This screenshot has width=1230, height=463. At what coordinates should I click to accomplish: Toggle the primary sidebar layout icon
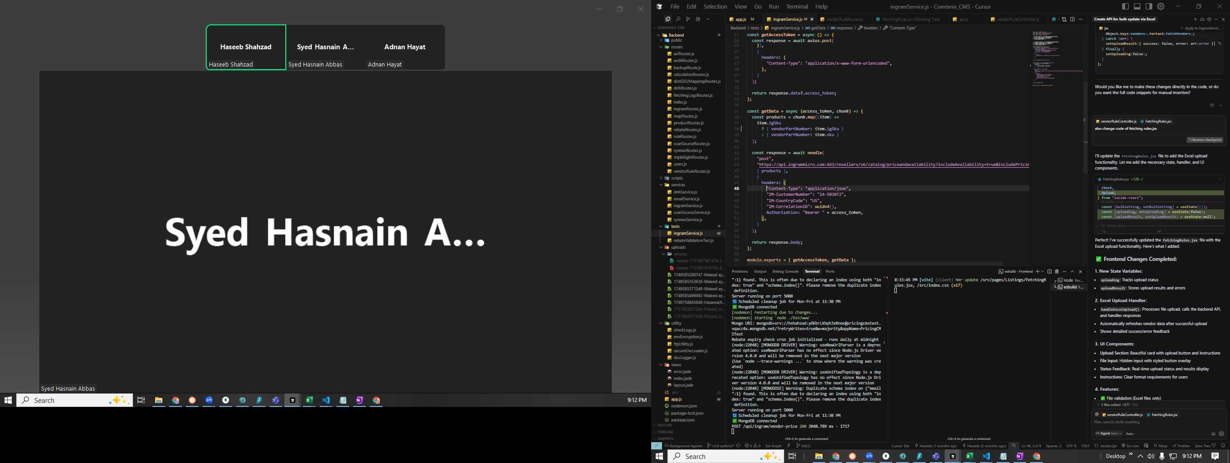point(1126,7)
